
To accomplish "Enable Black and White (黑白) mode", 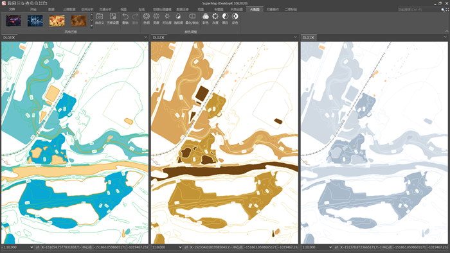I will pyautogui.click(x=225, y=19).
